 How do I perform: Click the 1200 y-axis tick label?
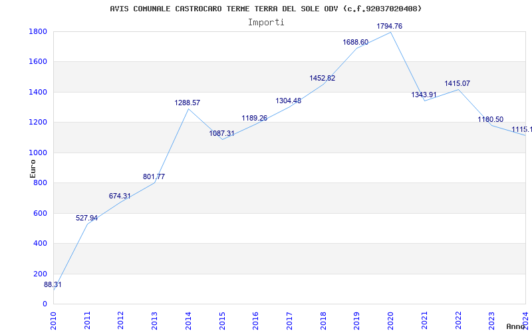click(38, 123)
